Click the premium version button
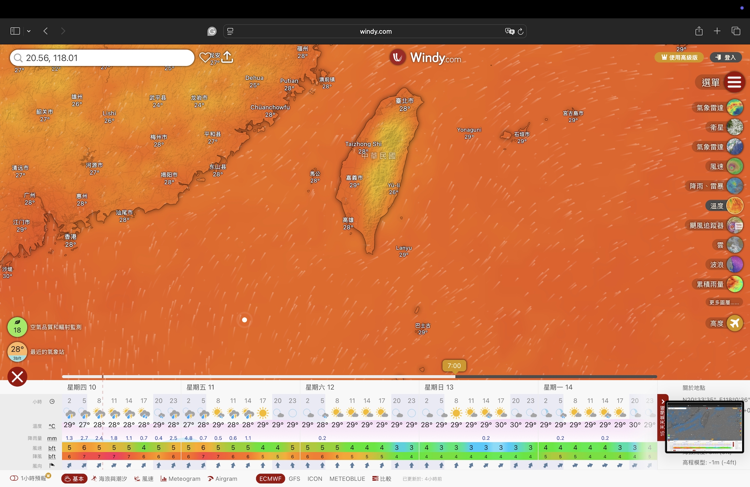The height and width of the screenshot is (487, 750). coord(679,57)
